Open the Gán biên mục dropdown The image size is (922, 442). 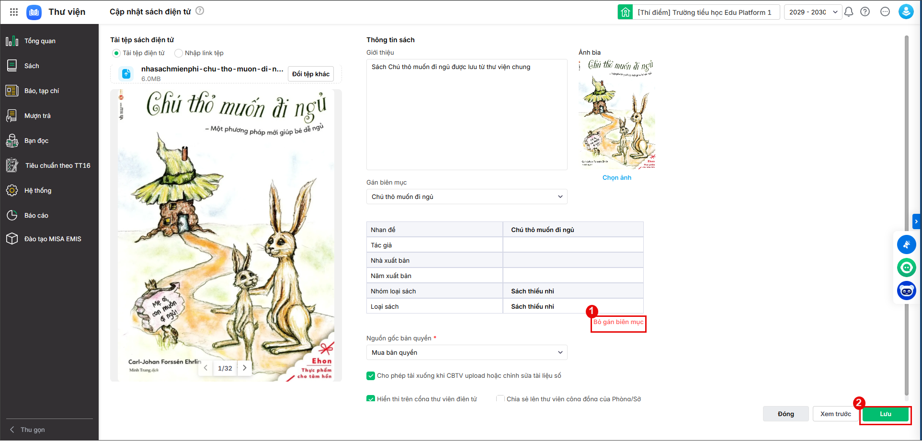[x=467, y=197]
